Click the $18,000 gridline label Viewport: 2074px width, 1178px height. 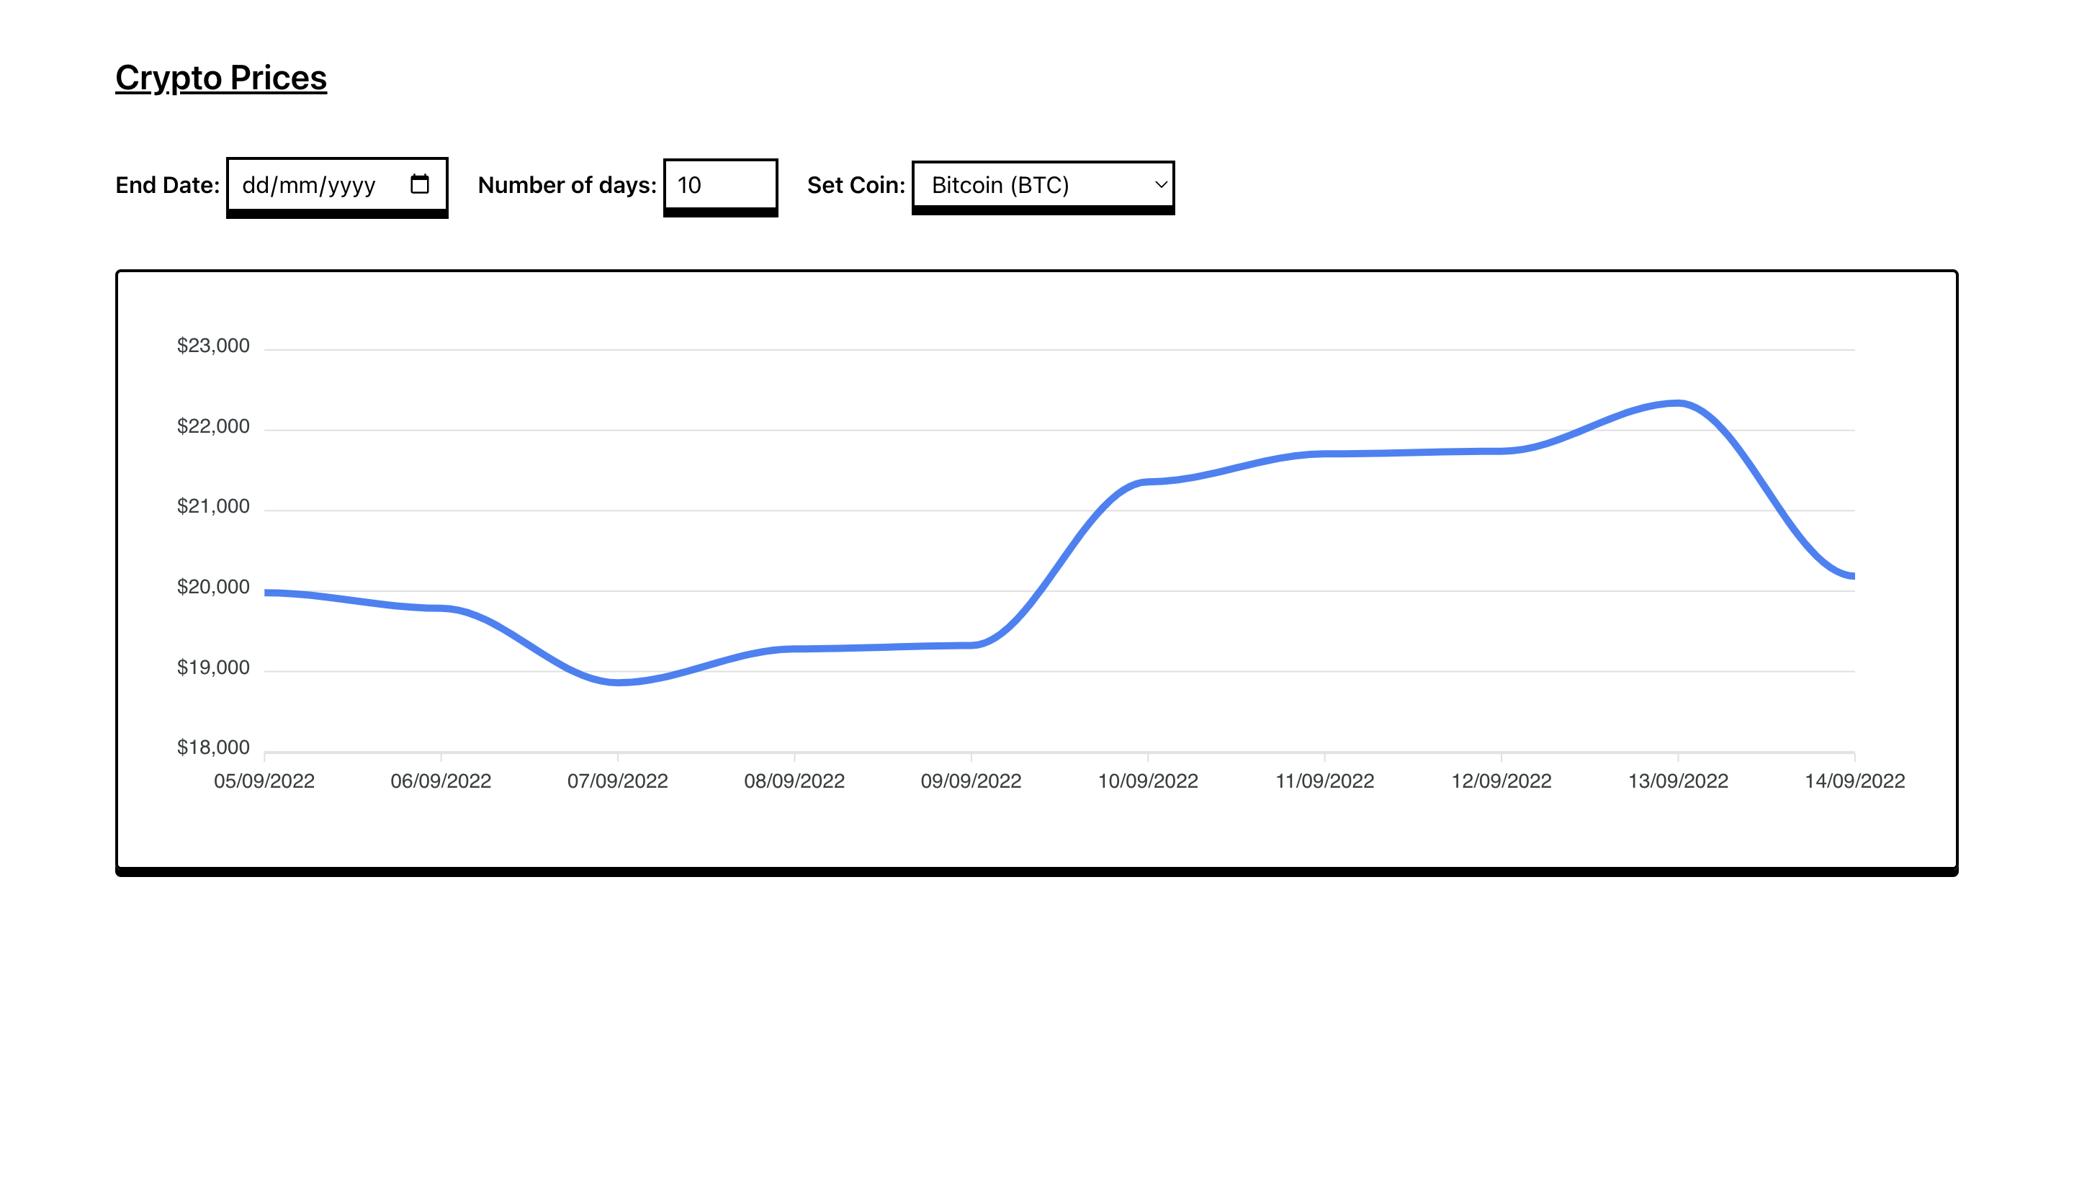pos(215,747)
